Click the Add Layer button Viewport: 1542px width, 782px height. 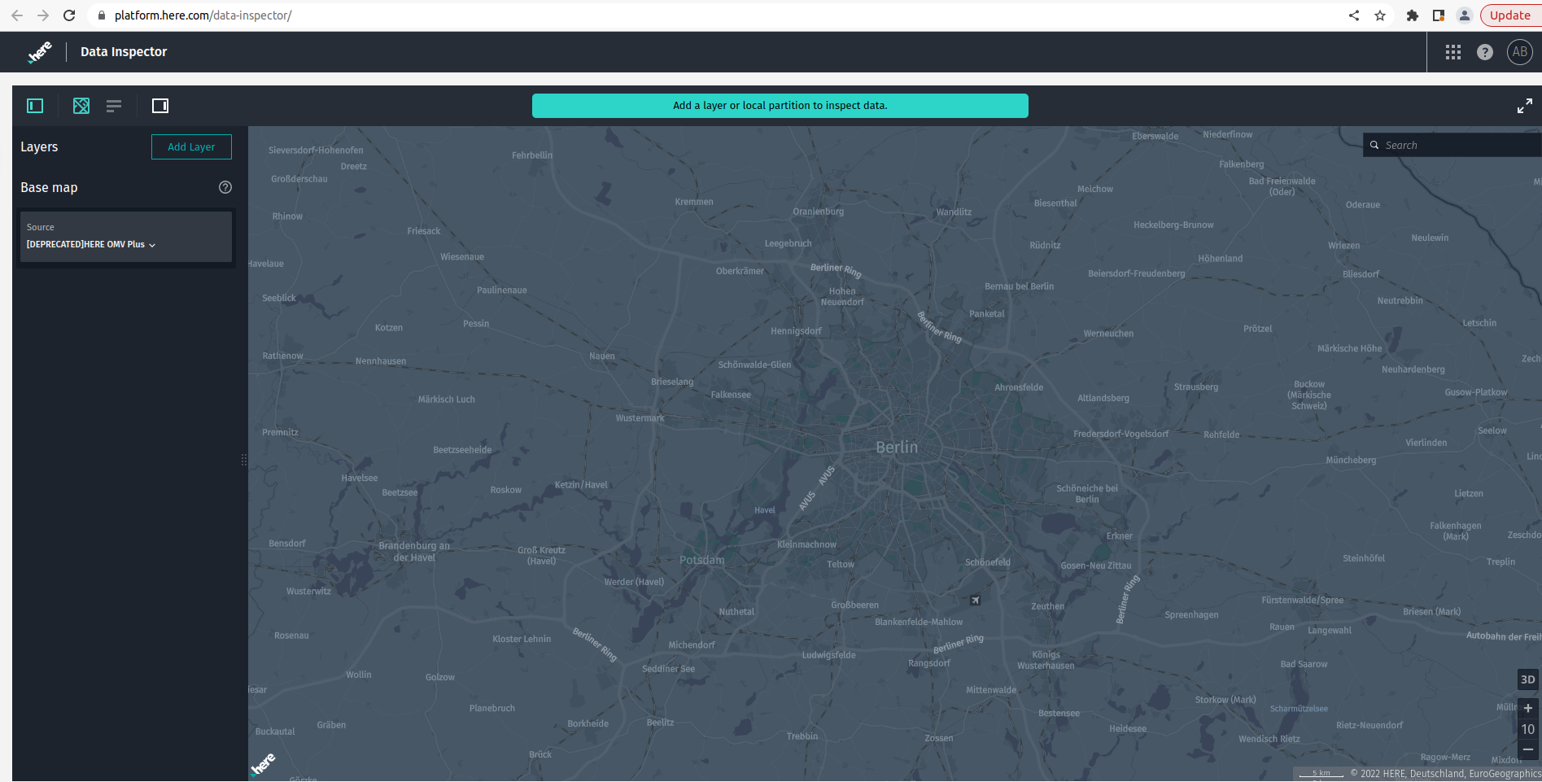[191, 146]
